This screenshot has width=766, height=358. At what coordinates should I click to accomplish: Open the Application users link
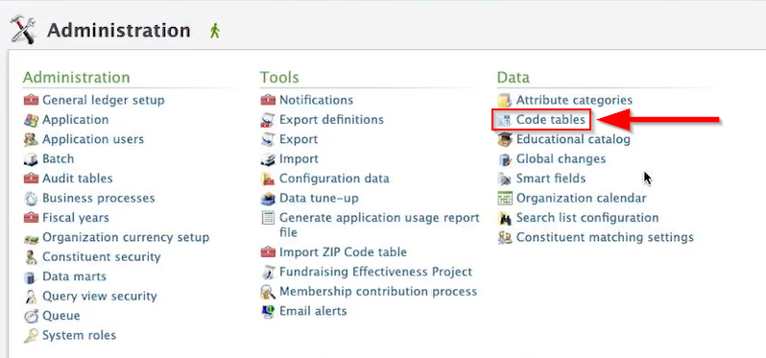pyautogui.click(x=93, y=139)
